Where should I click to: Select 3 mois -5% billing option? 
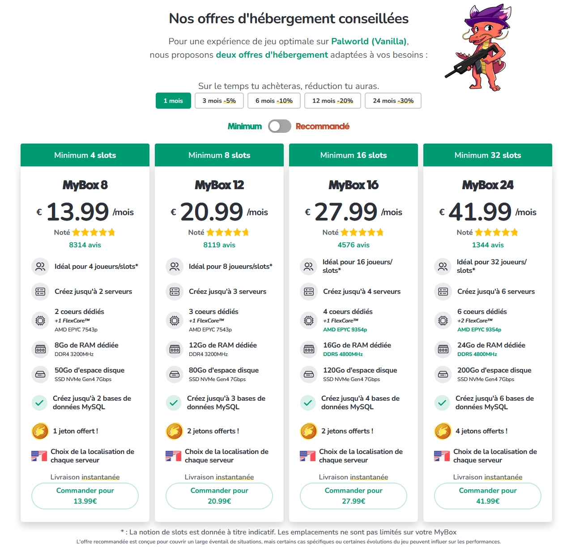coord(219,101)
